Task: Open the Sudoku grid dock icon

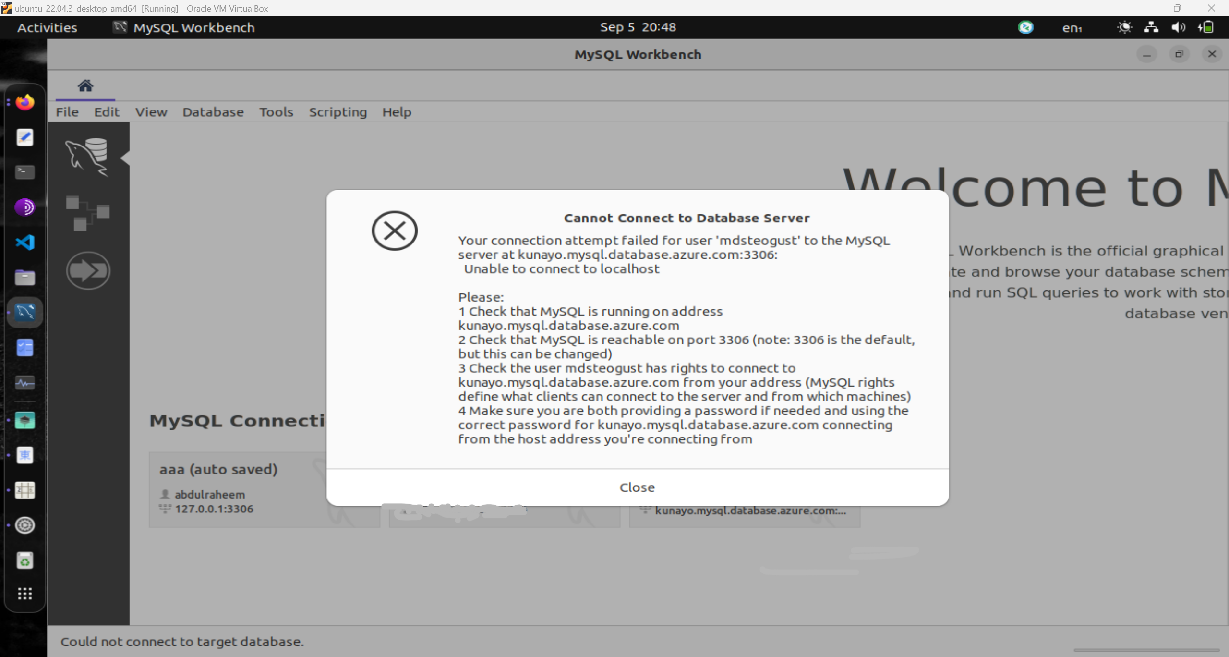Action: point(25,490)
